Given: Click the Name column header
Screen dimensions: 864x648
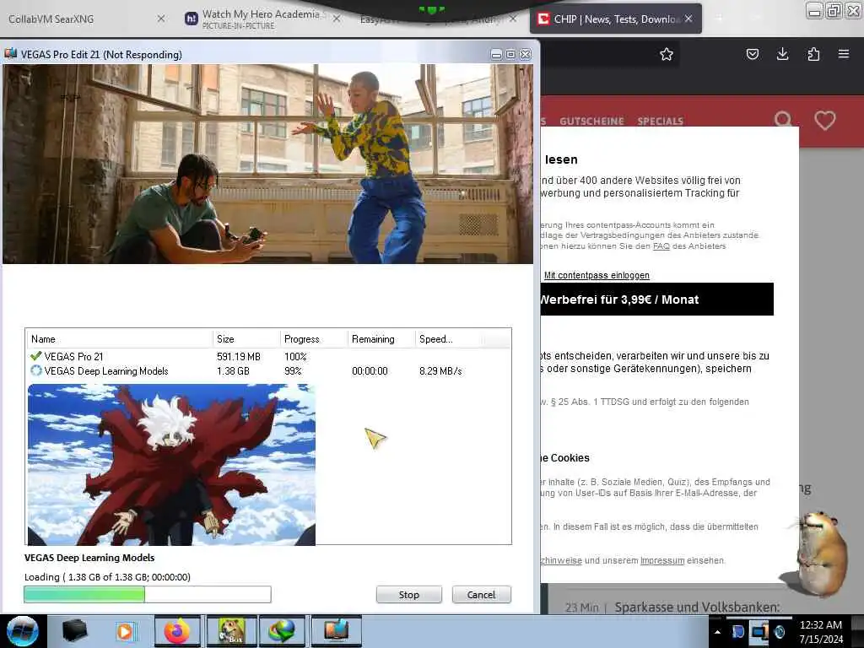Looking at the screenshot, I should pos(119,339).
